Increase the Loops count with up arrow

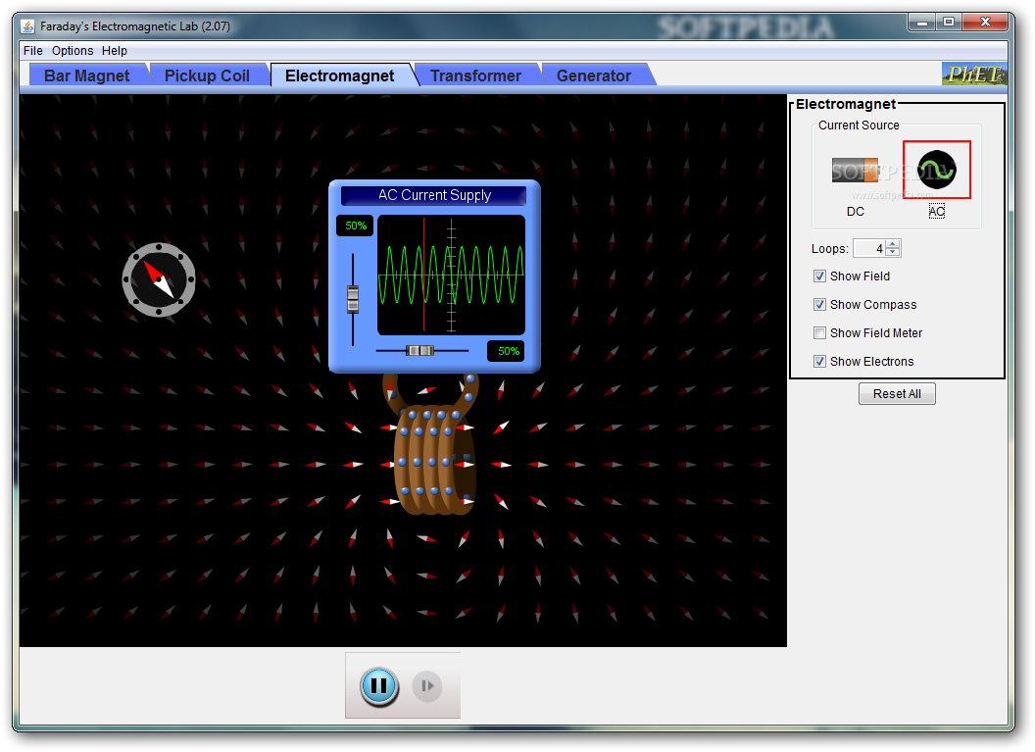click(x=893, y=244)
